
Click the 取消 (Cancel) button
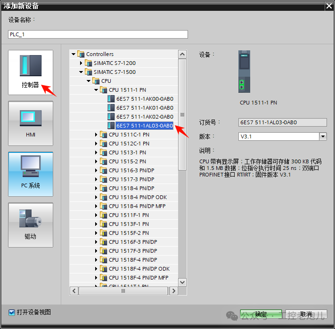(x=306, y=314)
